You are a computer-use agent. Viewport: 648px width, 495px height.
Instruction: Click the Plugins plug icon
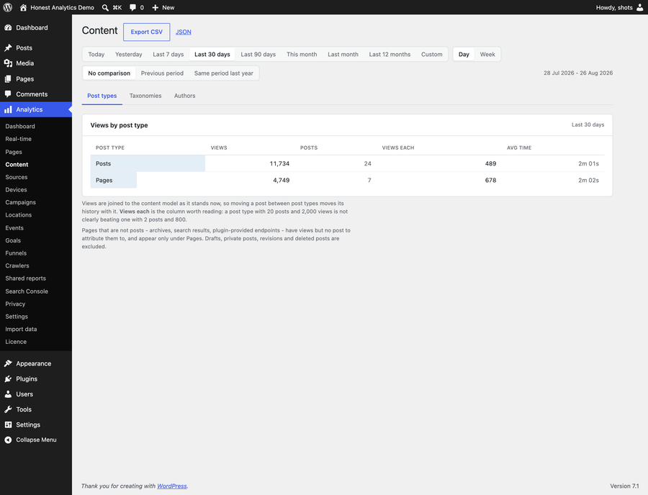coord(8,378)
